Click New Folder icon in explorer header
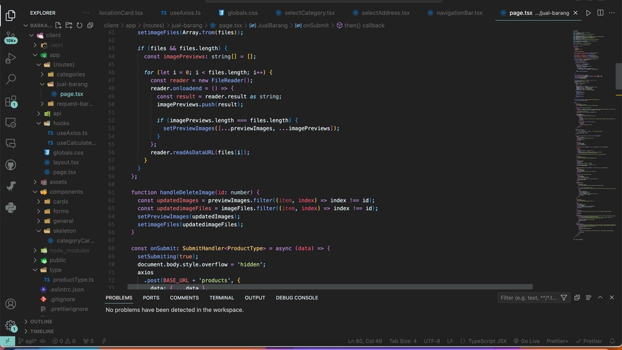Screen dimensions: 622x350 (69, 25)
